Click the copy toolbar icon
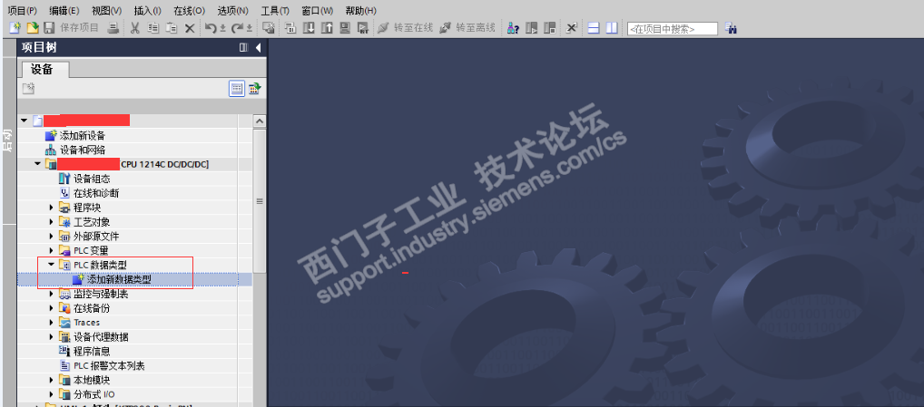924x407 pixels. [153, 27]
